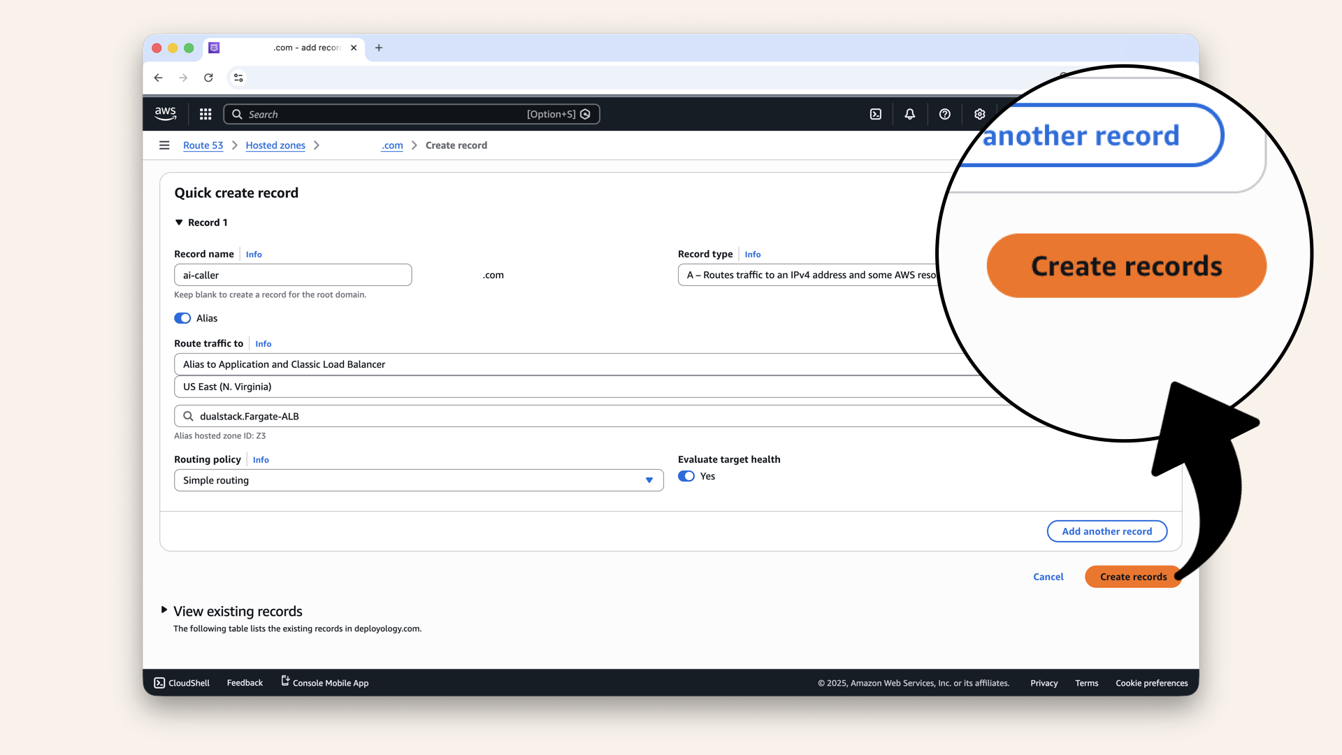Image resolution: width=1342 pixels, height=755 pixels.
Task: Open the help question mark icon
Action: coord(944,114)
